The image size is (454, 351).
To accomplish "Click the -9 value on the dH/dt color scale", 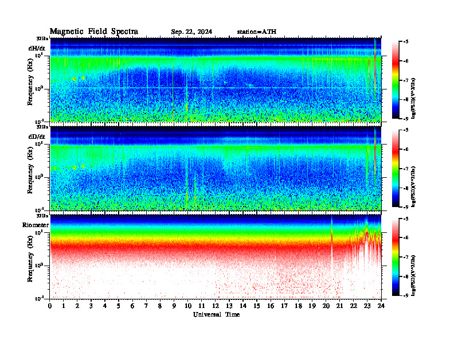I will 406,119.
